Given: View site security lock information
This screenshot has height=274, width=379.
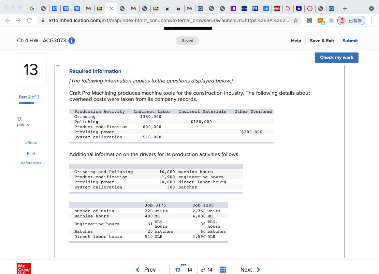Looking at the screenshot, I should point(43,20).
